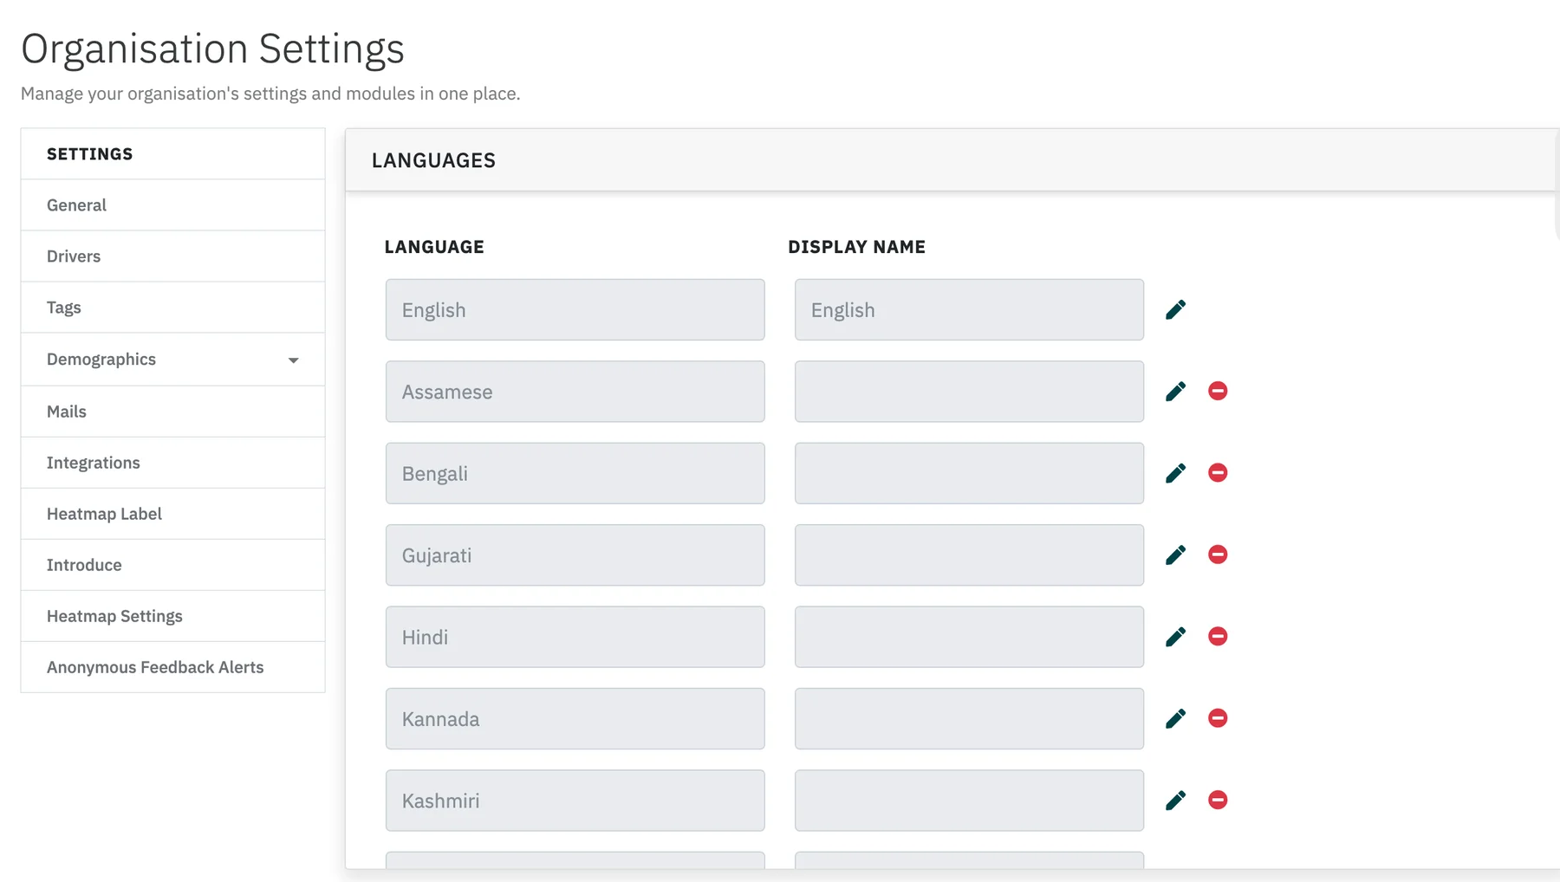Screen dimensions: 1560x882
Task: Select the Mails settings item
Action: (x=172, y=412)
